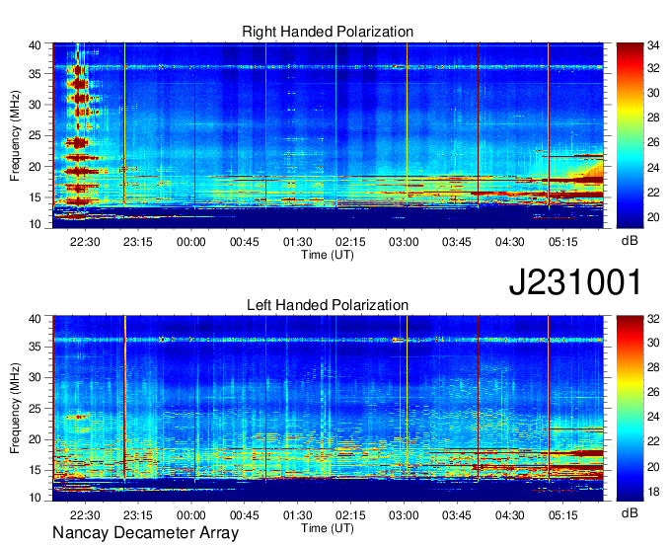
Task: Click the 'Time (UT)' label under Right Handed plot
Action: point(328,255)
